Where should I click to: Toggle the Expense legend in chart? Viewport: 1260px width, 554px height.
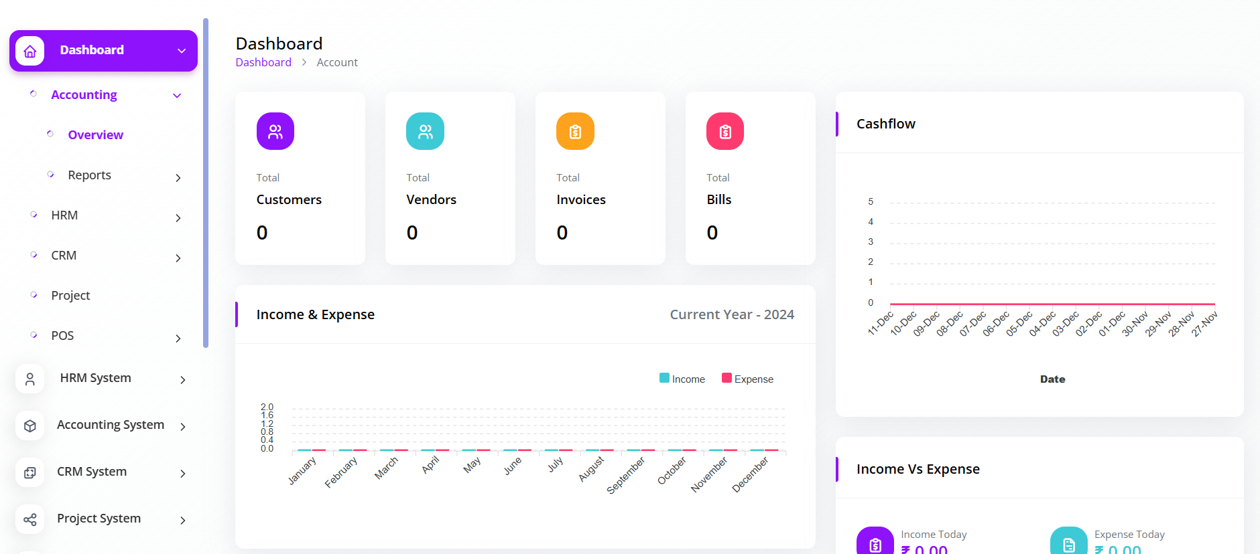(x=747, y=379)
